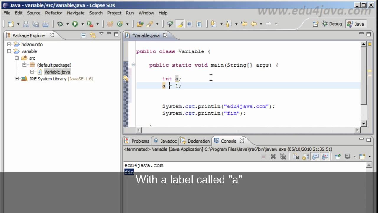Click the Open Console icon
Image resolution: width=378 pixels, height=213 pixels.
tap(362, 156)
